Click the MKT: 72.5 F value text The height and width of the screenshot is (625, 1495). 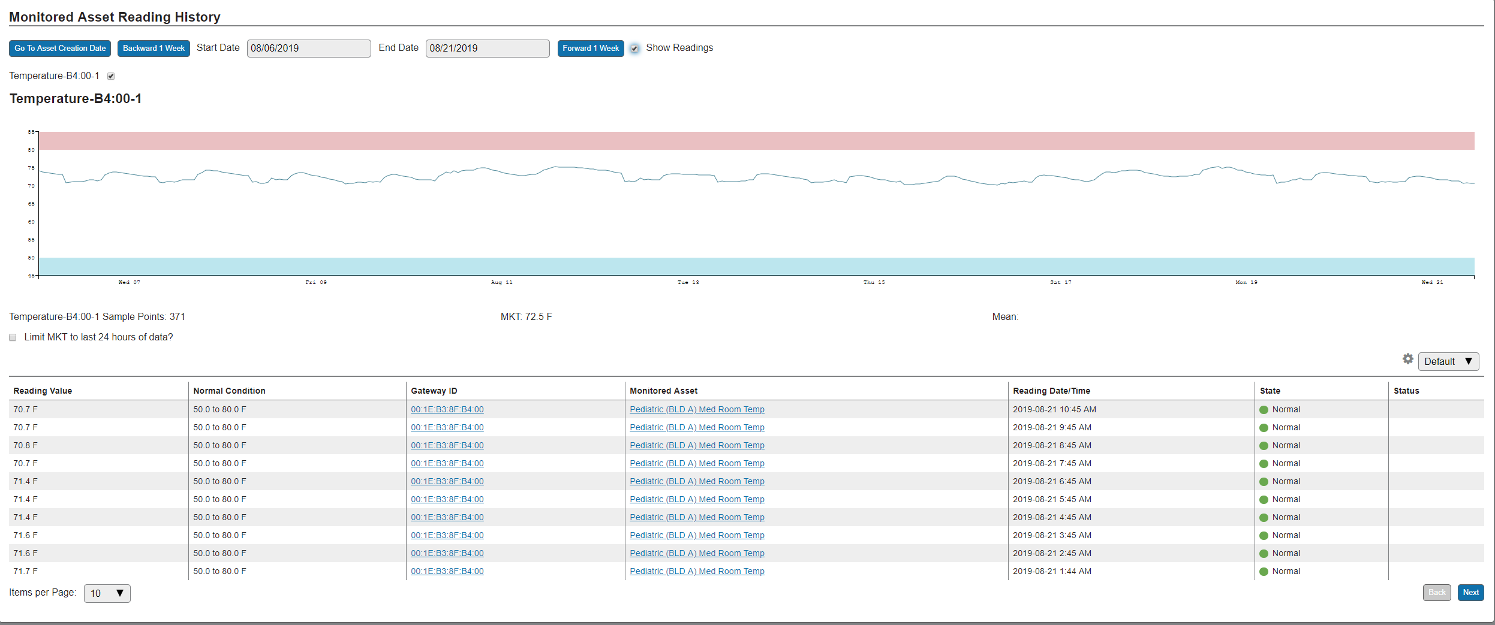(527, 316)
